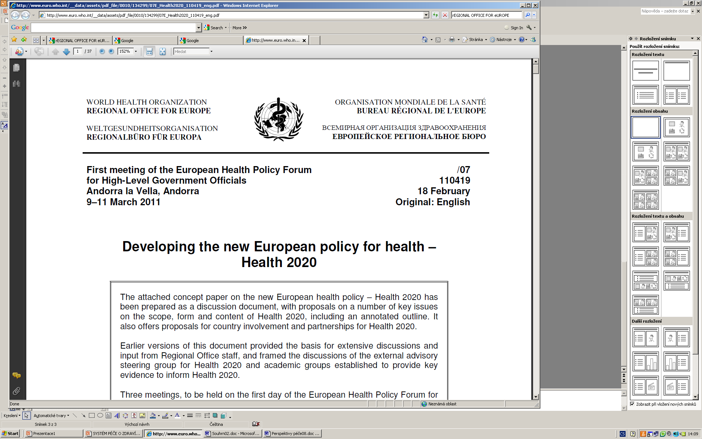
Task: Click the font color A swatch
Action: pos(177,416)
